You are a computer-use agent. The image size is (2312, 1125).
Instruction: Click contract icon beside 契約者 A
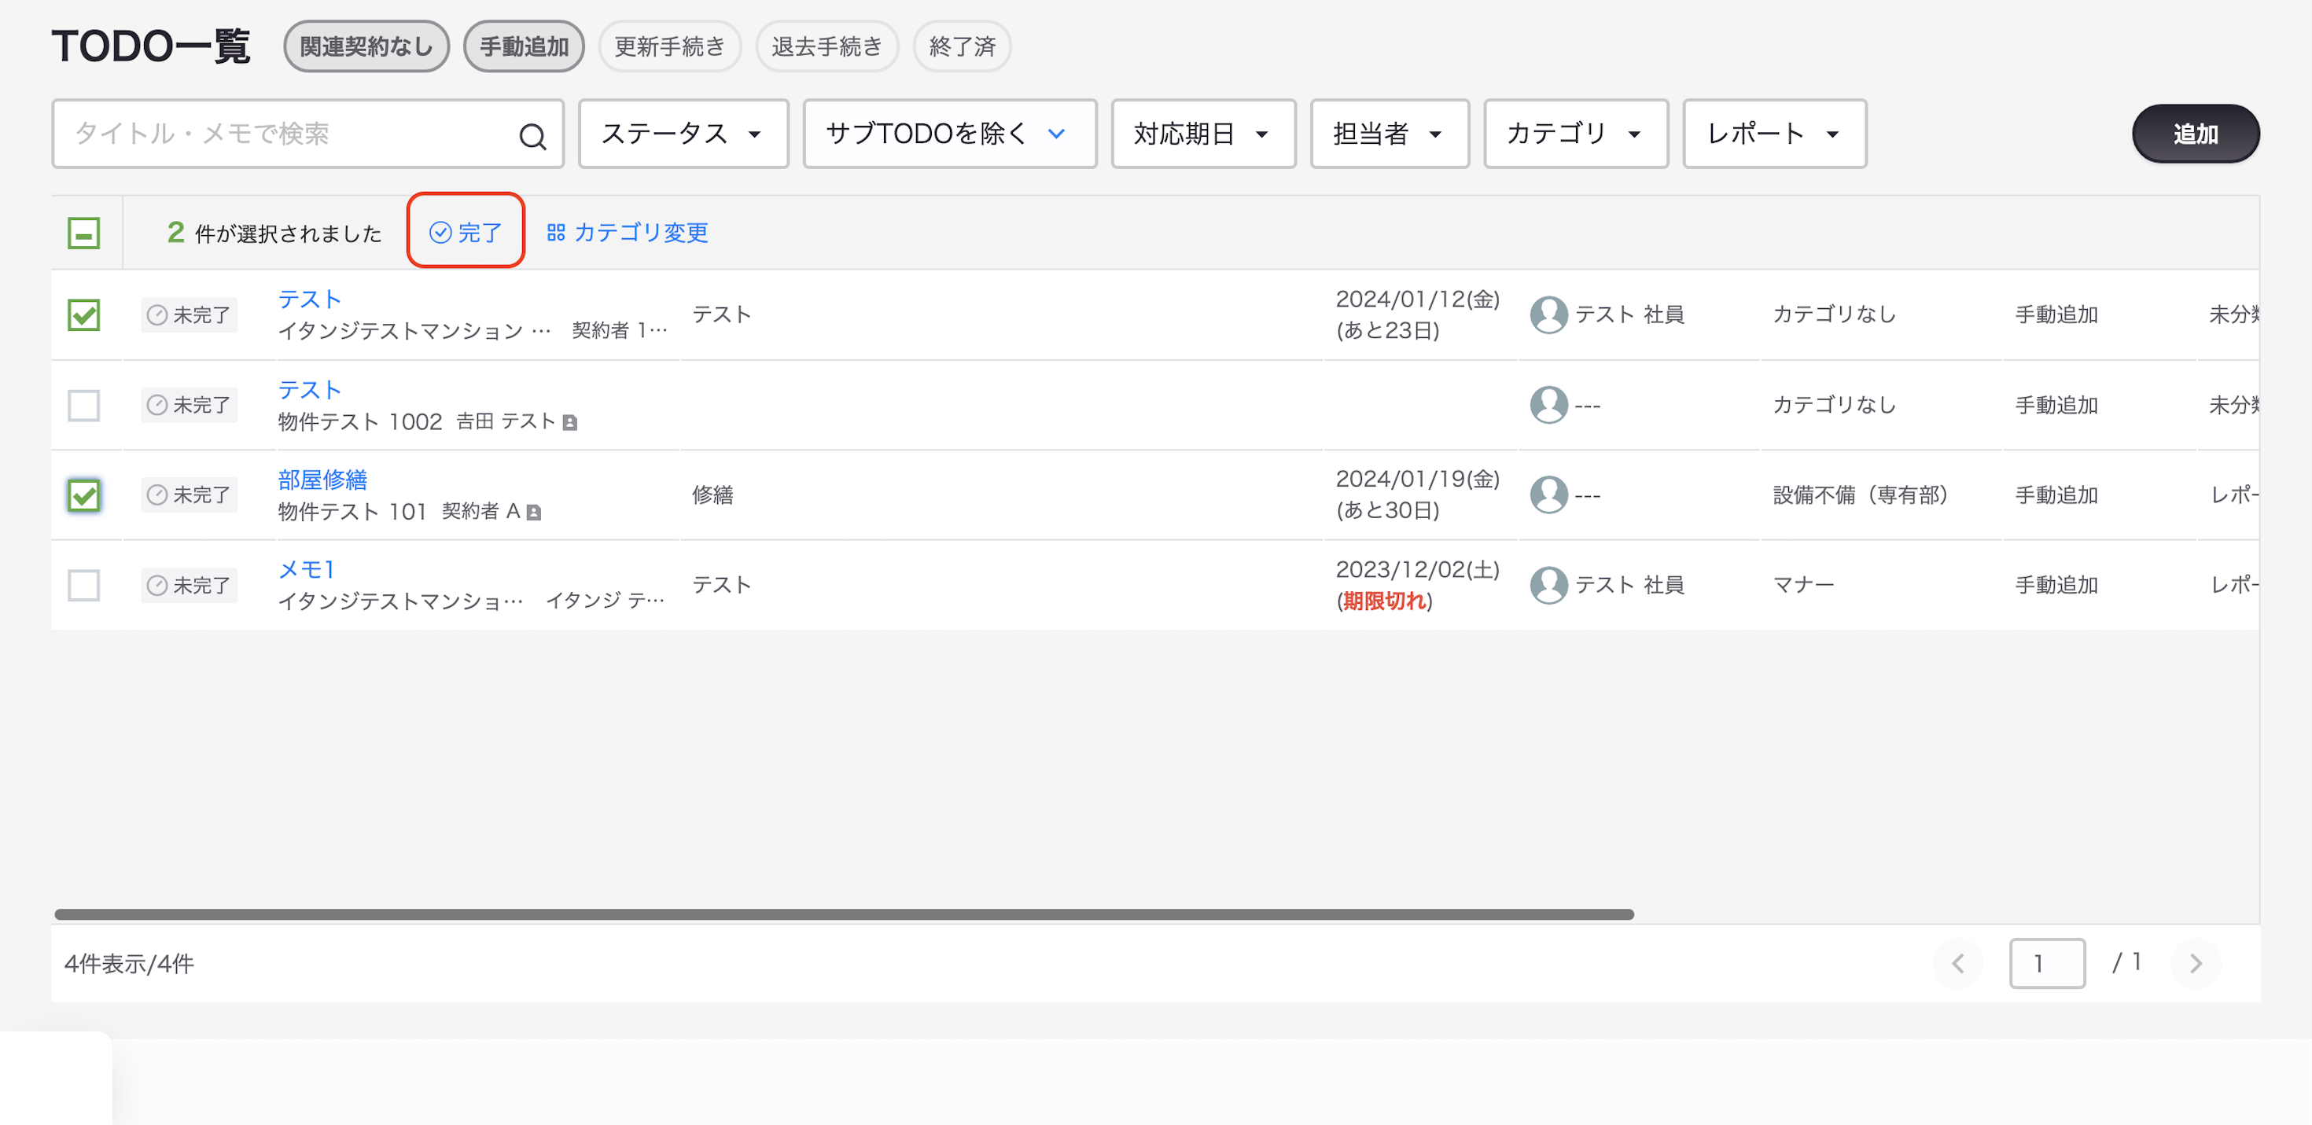533,513
